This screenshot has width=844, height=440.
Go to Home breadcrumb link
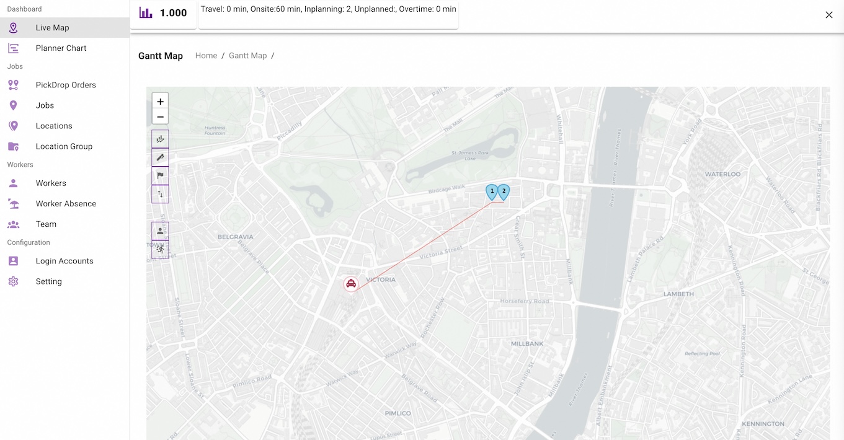pyautogui.click(x=206, y=56)
